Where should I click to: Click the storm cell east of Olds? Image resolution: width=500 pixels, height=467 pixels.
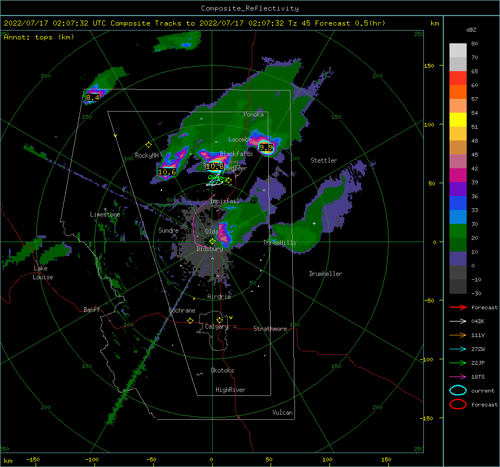pyautogui.click(x=224, y=235)
